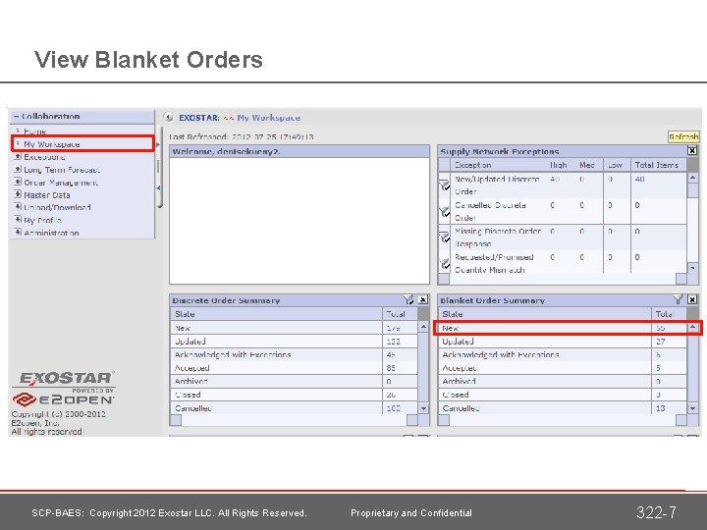Select Acknowledged with Exceptions in Discrete Order Summary
This screenshot has width=707, height=530.
294,354
